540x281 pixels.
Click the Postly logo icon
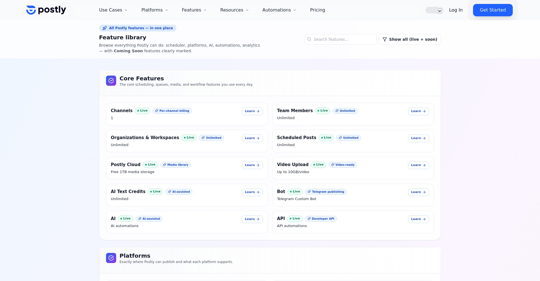[31, 10]
